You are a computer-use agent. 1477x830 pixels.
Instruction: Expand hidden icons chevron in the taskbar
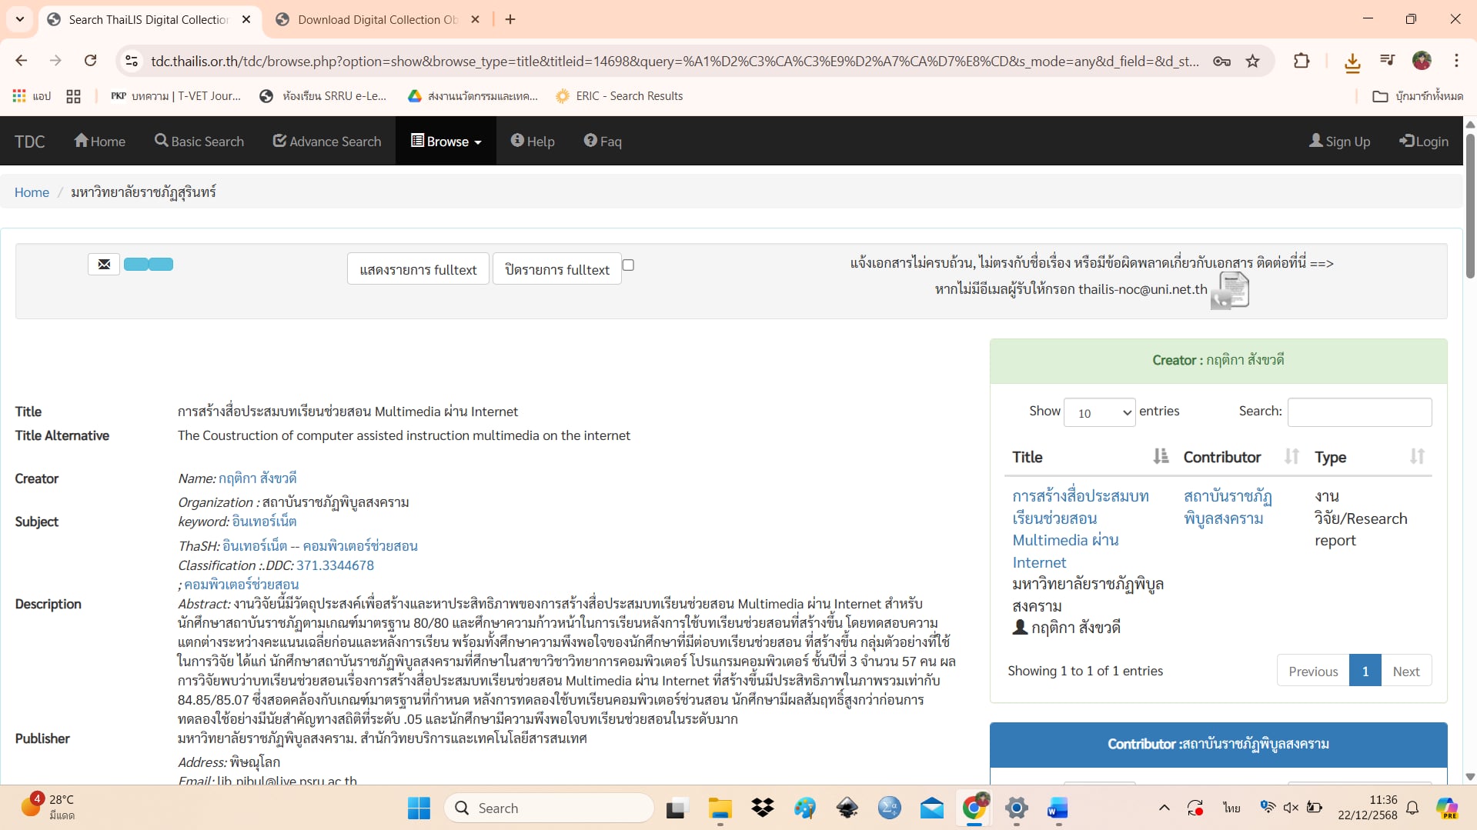[x=1165, y=808]
